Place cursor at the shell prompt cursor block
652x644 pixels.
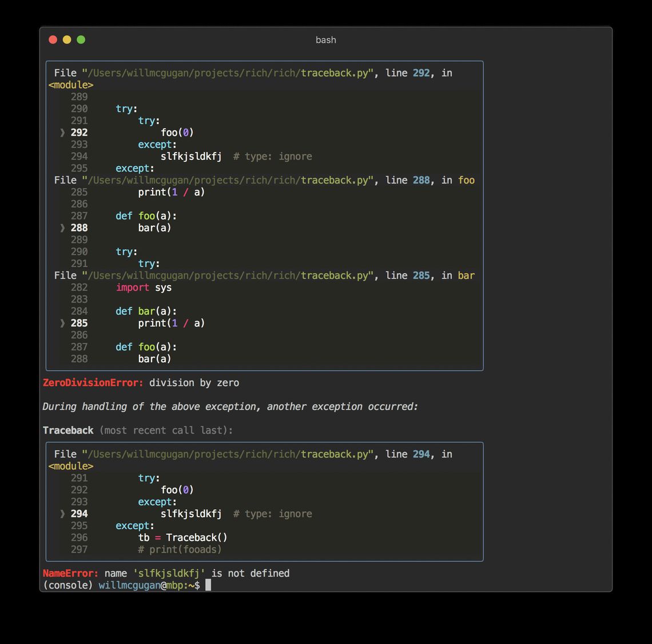click(x=208, y=585)
